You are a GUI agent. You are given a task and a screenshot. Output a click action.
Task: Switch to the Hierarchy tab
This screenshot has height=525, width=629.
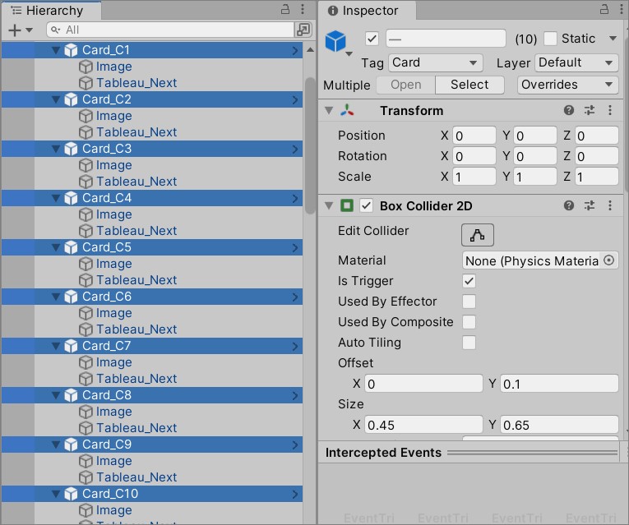(x=51, y=11)
